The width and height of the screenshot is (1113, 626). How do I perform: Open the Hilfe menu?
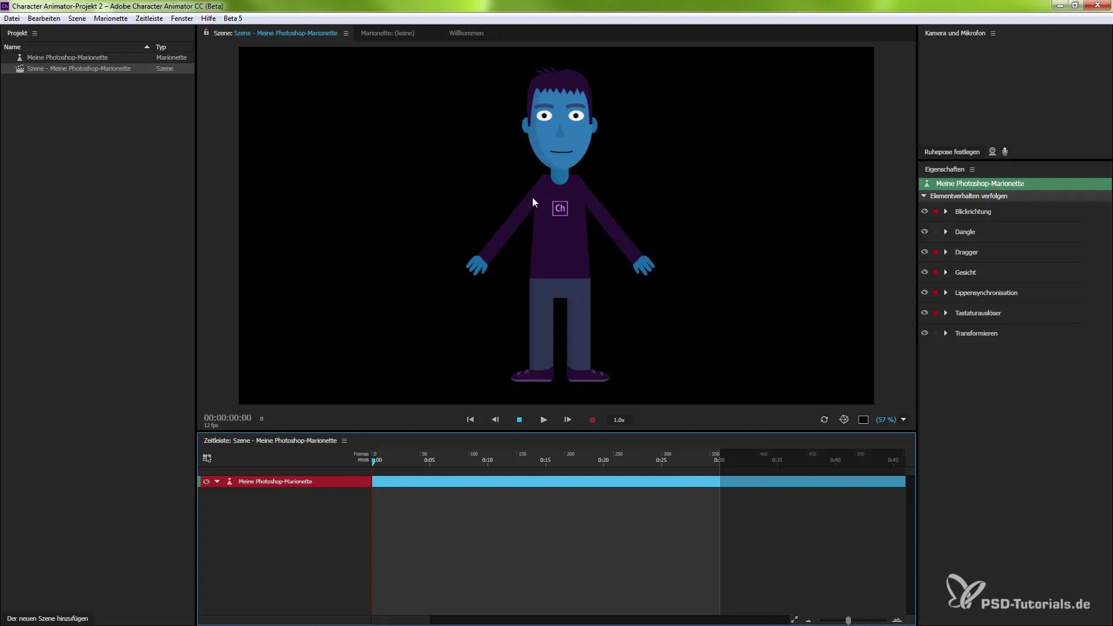pyautogui.click(x=208, y=19)
